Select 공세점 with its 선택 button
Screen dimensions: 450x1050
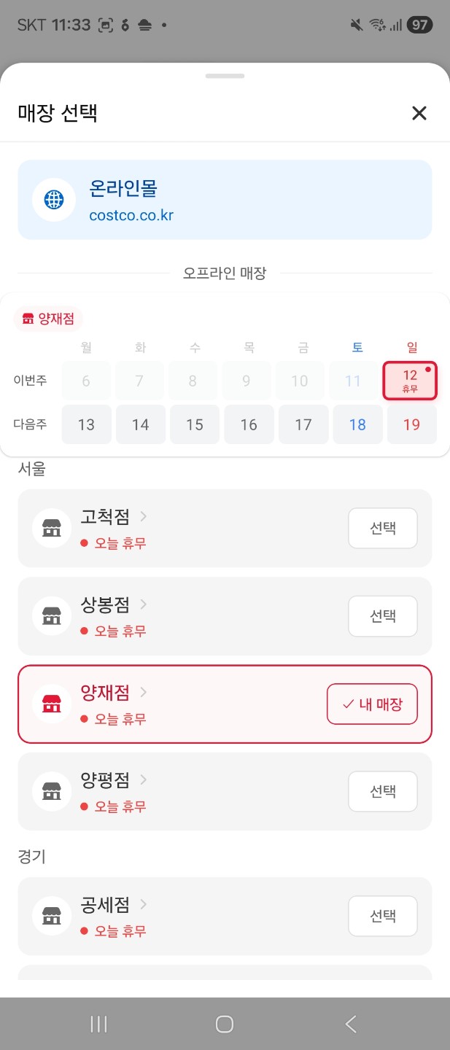(382, 916)
